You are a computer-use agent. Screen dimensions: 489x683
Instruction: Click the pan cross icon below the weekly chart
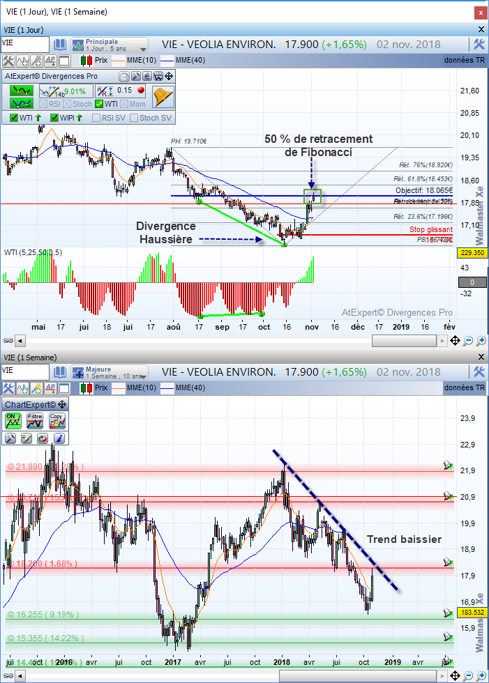455,676
